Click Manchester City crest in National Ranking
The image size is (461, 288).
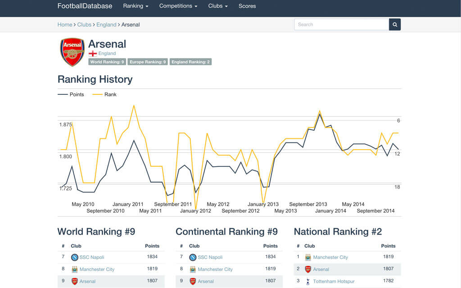308,257
